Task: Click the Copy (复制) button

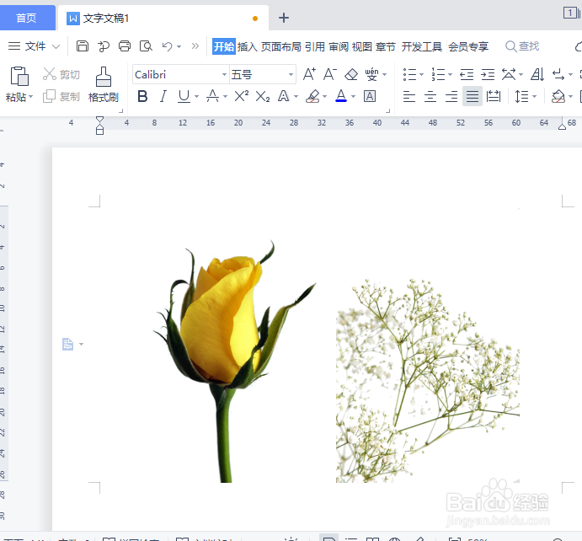Action: [x=61, y=97]
